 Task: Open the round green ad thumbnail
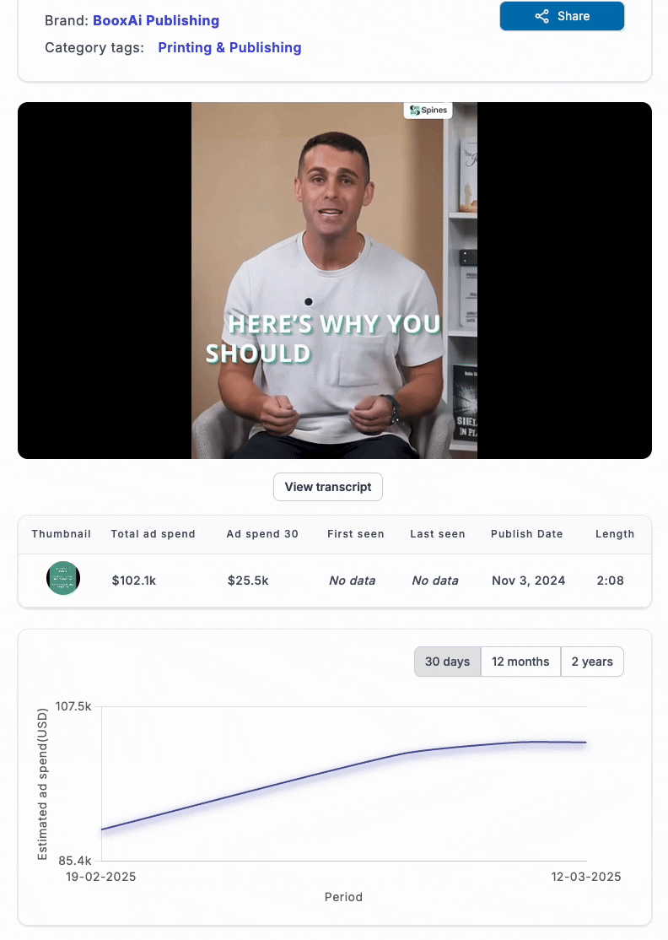click(x=63, y=579)
